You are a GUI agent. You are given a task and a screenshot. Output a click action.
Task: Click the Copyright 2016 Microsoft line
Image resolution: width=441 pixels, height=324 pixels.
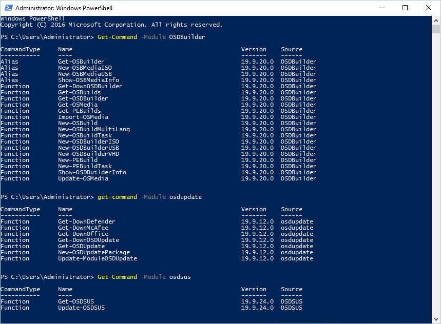tap(111, 25)
